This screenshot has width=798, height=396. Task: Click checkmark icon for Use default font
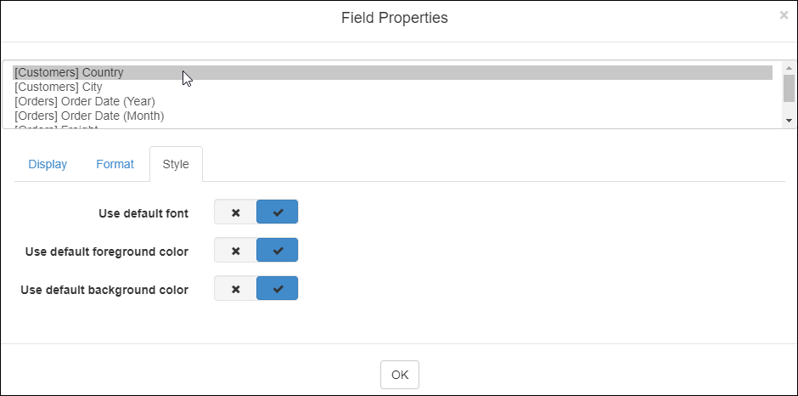pyautogui.click(x=278, y=213)
